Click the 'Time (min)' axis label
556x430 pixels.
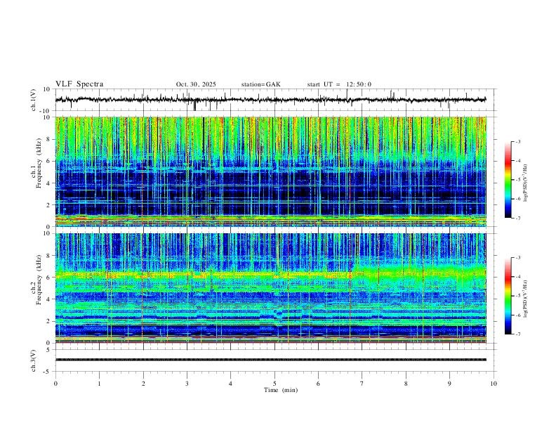click(281, 390)
